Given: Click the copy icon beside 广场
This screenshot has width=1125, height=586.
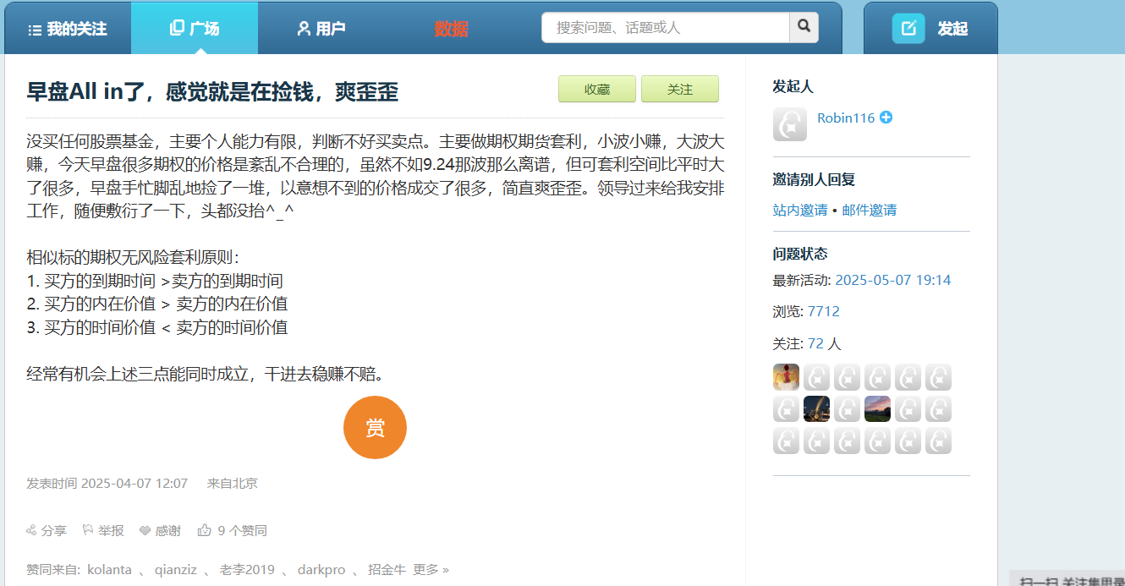Looking at the screenshot, I should point(177,28).
